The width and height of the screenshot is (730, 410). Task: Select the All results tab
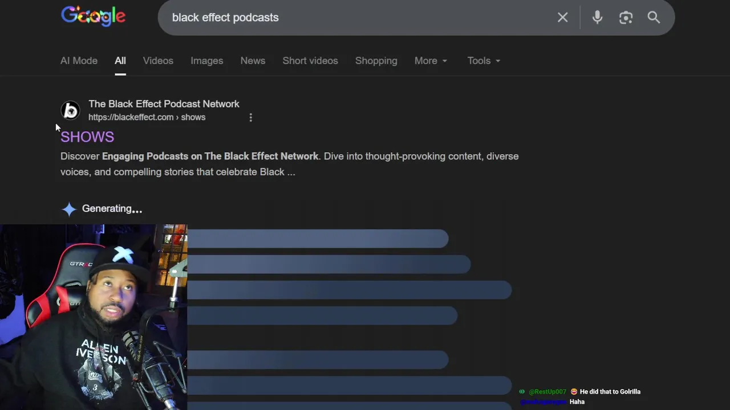[x=120, y=60]
